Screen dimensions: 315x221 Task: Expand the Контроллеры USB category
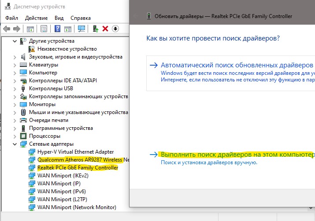15,89
